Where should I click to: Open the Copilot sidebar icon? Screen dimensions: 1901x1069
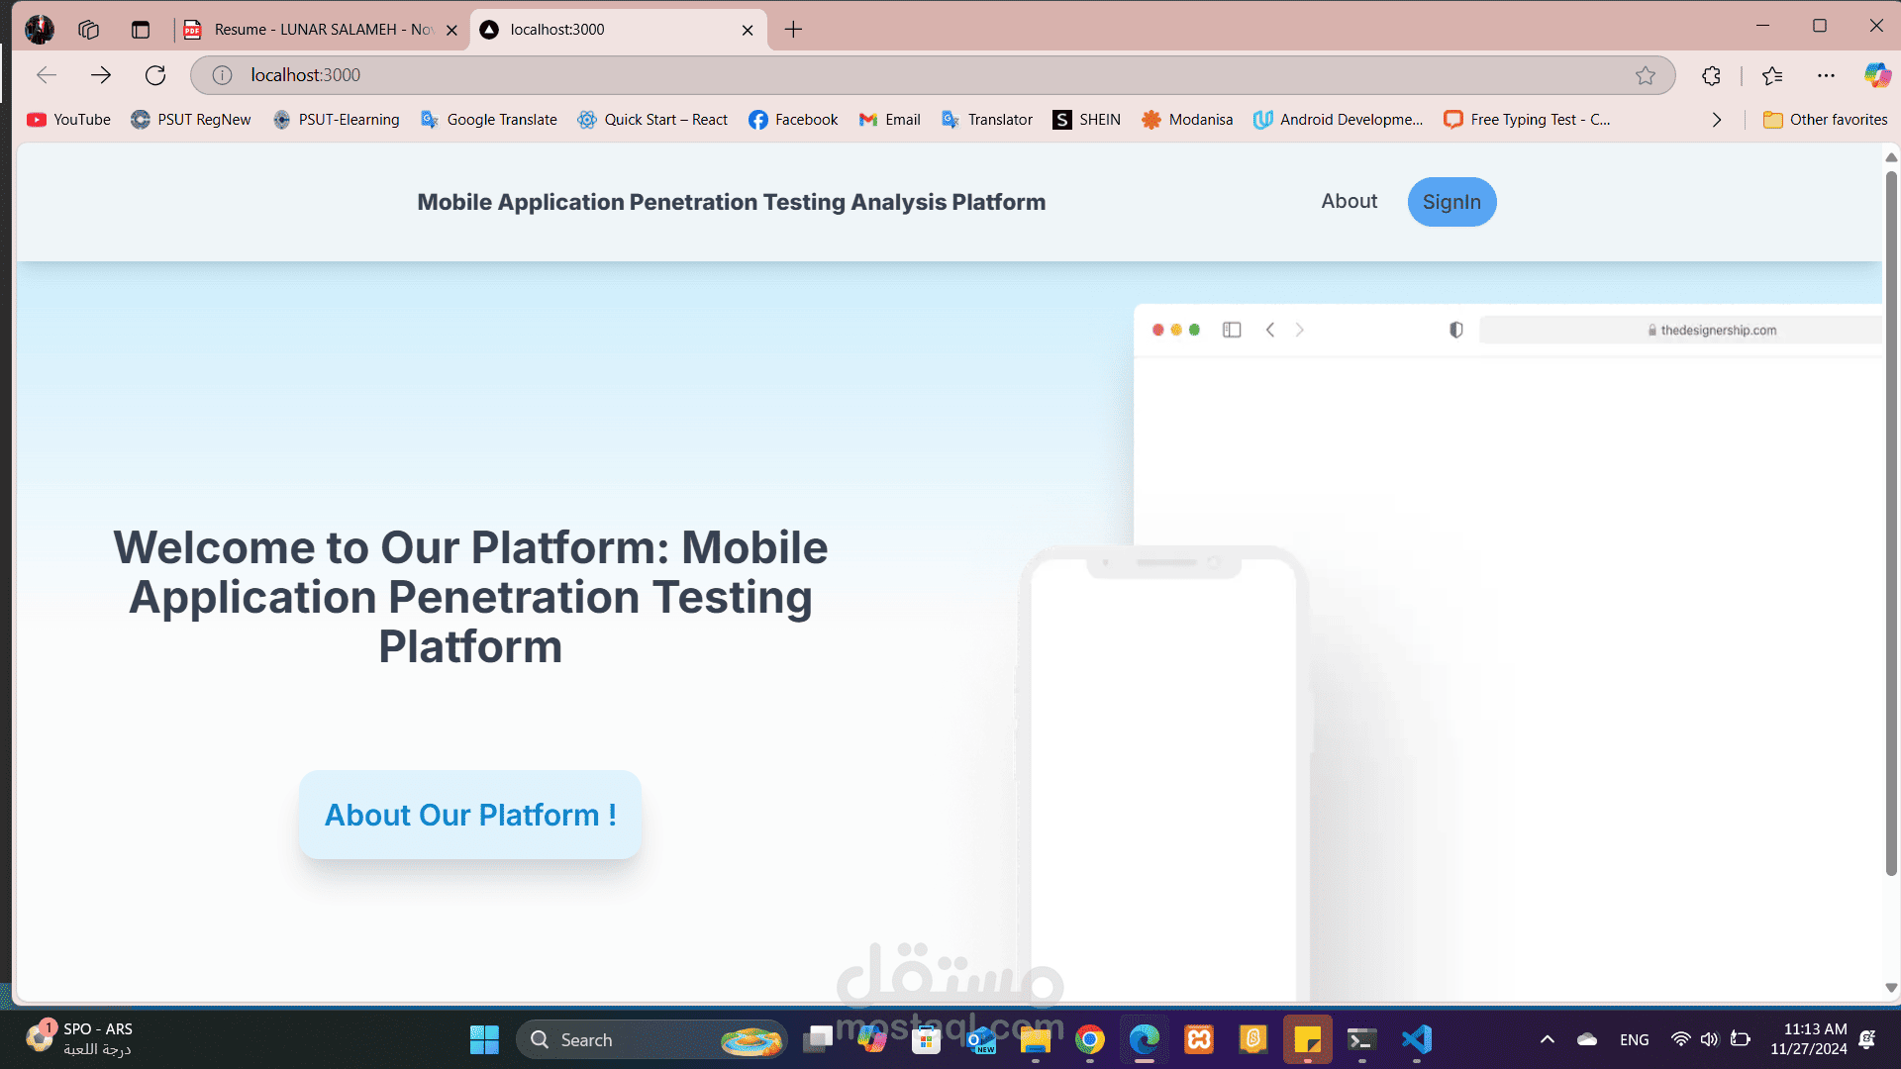[1877, 75]
